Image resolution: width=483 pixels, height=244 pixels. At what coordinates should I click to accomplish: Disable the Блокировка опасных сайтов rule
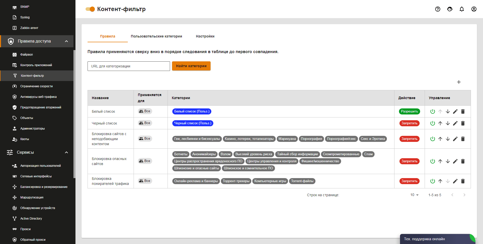(x=432, y=161)
